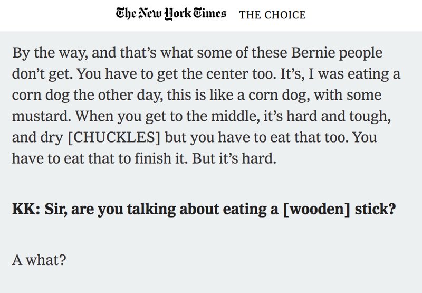
Task: Click the 'A what?' reply line
Action: pyautogui.click(x=39, y=260)
